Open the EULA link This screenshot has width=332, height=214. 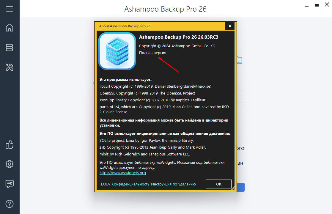click(106, 184)
